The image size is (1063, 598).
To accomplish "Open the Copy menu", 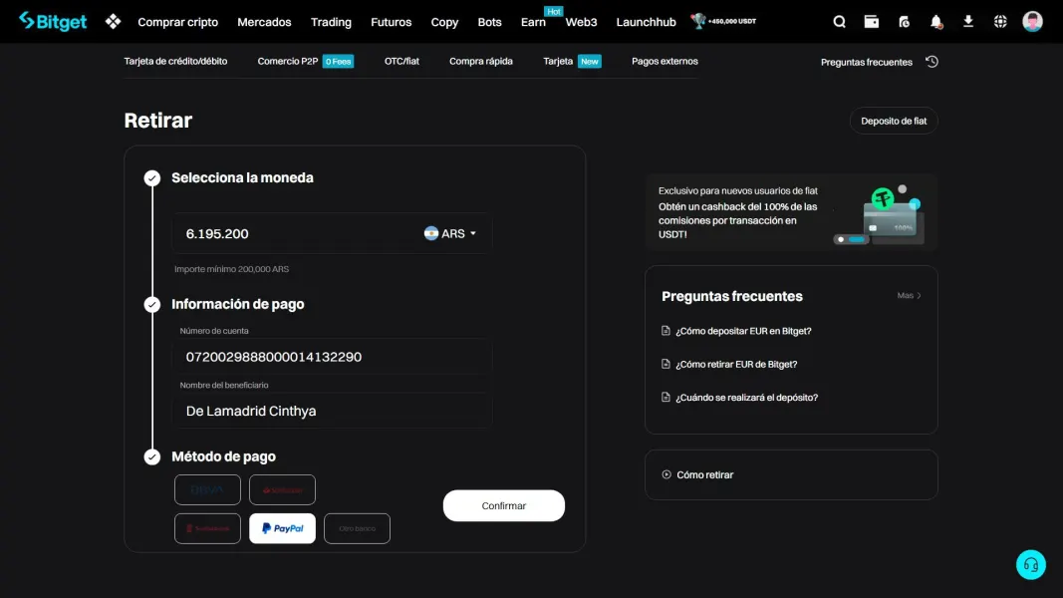I will (x=444, y=22).
